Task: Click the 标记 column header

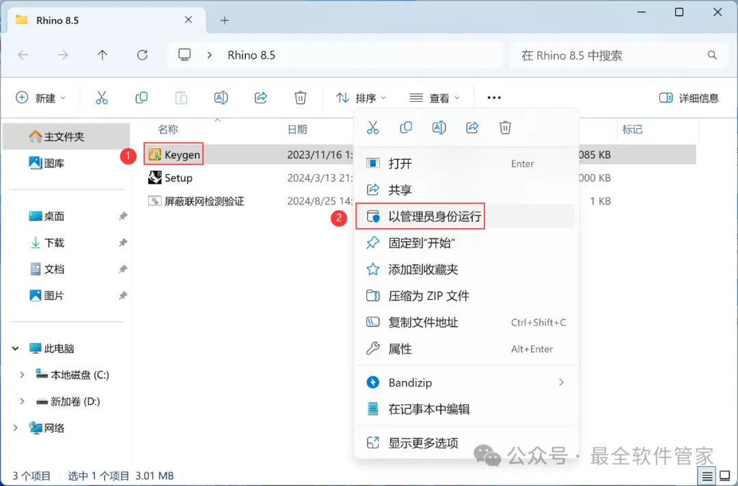Action: click(632, 129)
